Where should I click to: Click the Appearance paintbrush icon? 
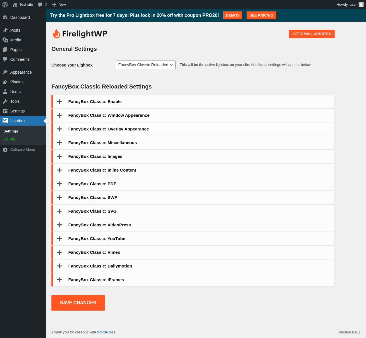click(5, 72)
